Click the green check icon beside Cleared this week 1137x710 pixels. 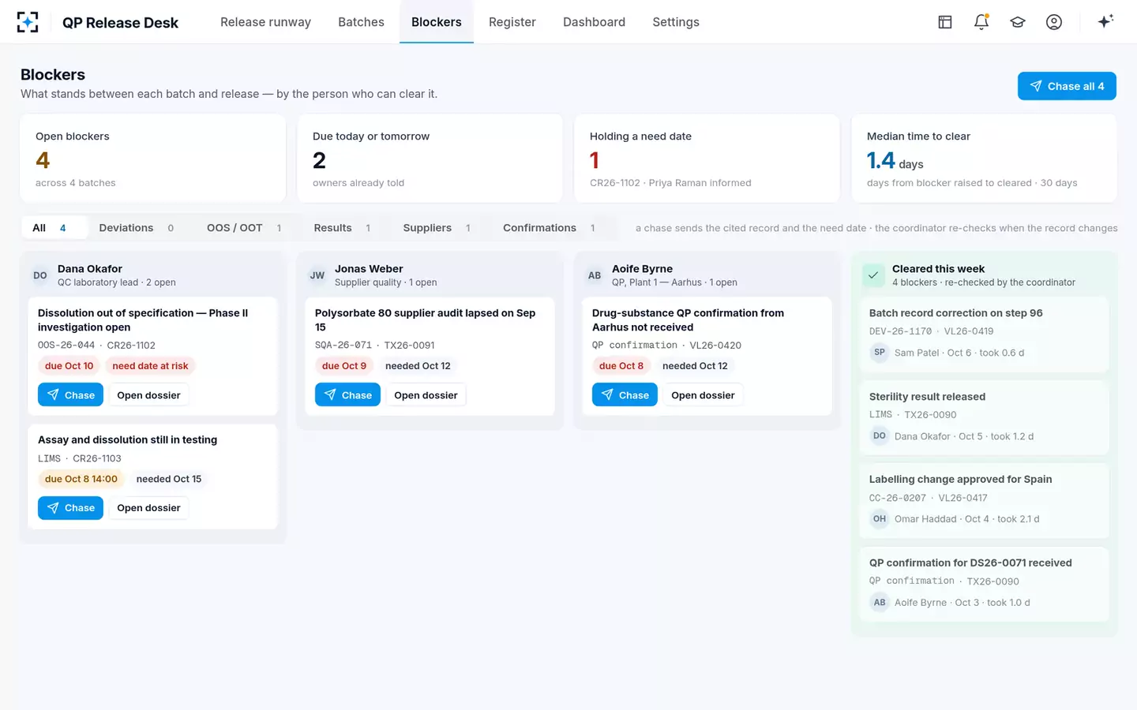tap(873, 275)
